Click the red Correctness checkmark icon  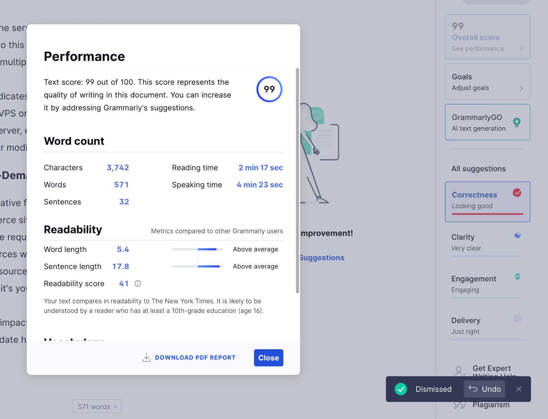coord(517,193)
